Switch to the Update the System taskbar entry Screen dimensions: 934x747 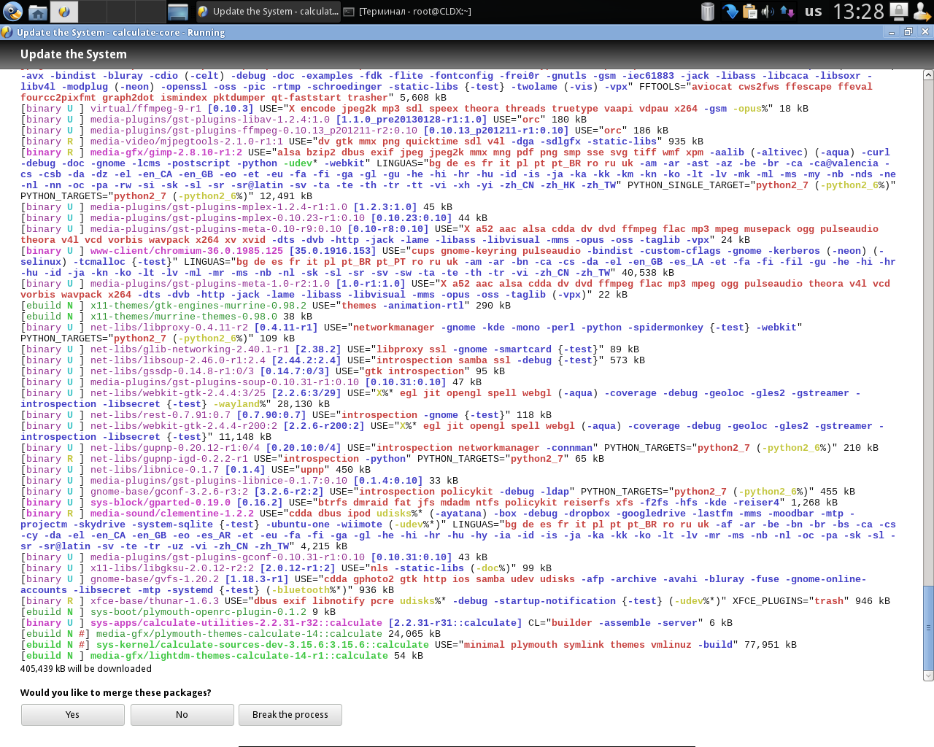click(x=267, y=12)
